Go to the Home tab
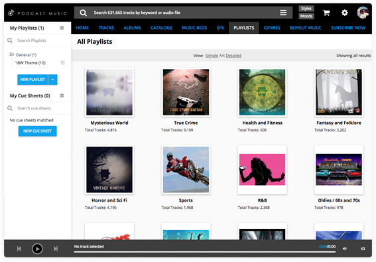The width and height of the screenshot is (376, 262). coord(82,28)
